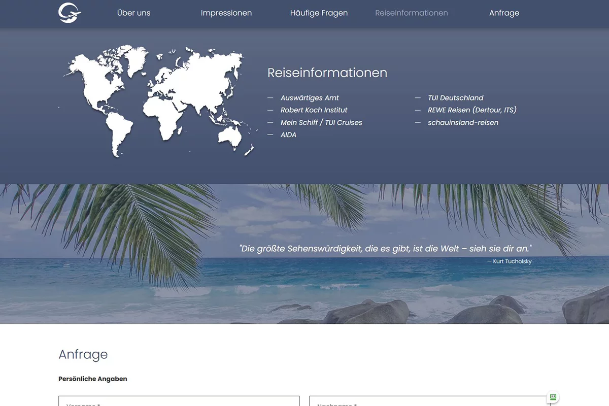Open the green chat widget icon
This screenshot has width=609, height=406.
tap(553, 397)
